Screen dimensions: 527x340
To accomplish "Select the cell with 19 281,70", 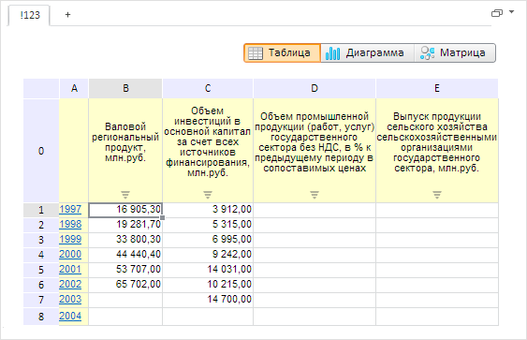I will coord(125,225).
